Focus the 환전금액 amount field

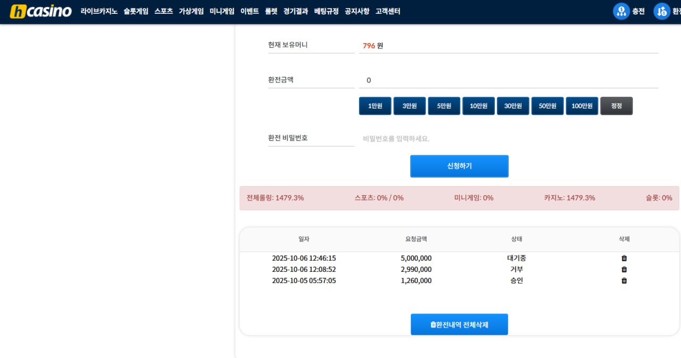point(508,80)
